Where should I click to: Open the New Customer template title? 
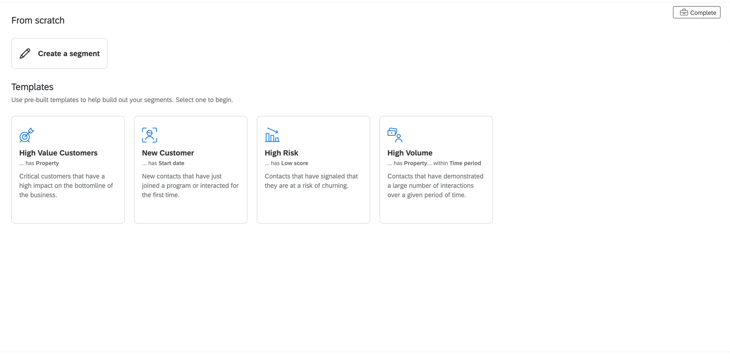coord(168,153)
